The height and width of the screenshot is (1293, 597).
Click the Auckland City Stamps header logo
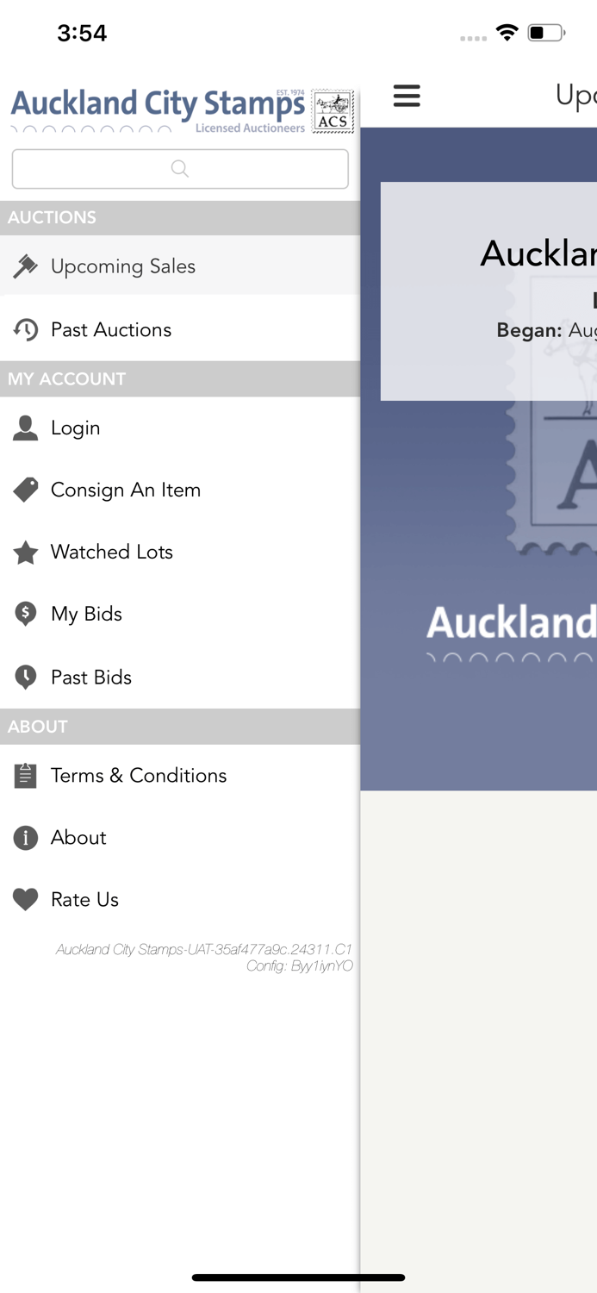pos(155,103)
